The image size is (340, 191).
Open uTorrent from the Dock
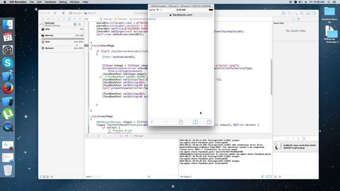click(7, 114)
